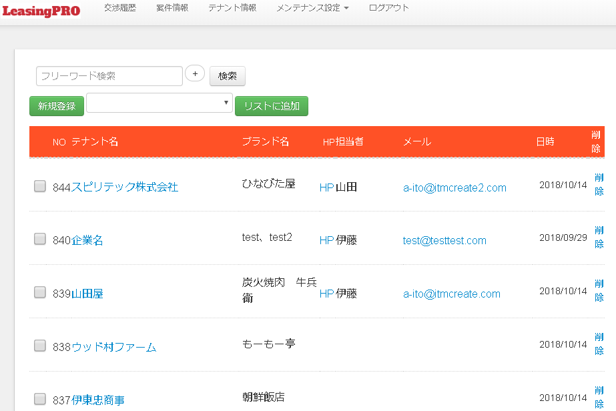
Task: Click the LeasingPRO logo
Action: (41, 11)
